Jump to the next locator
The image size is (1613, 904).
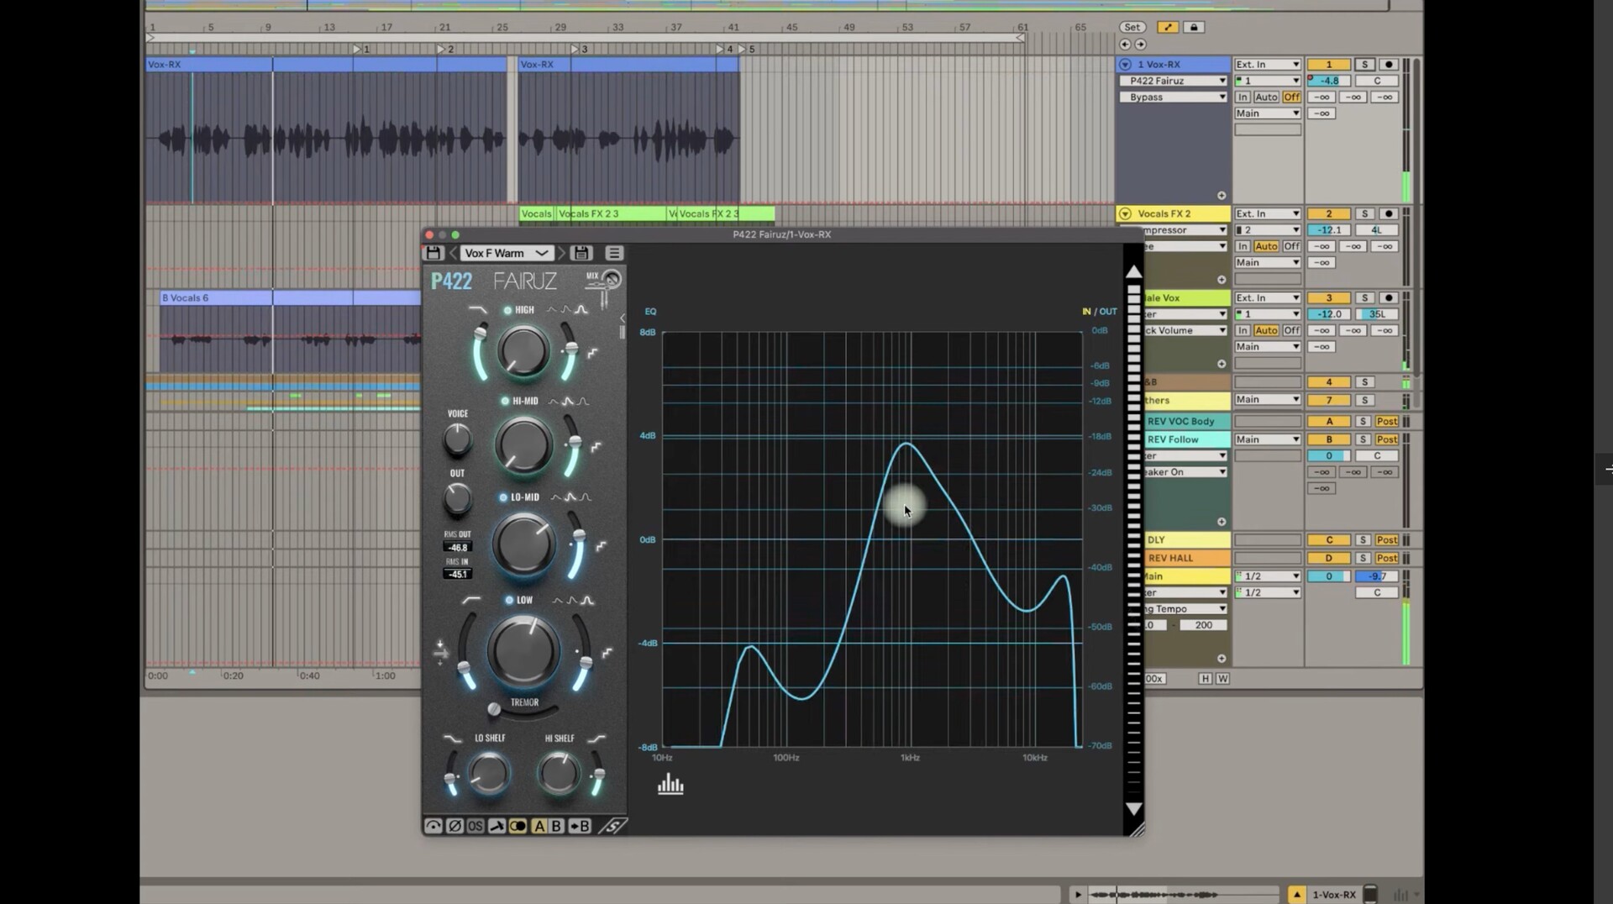(1140, 45)
